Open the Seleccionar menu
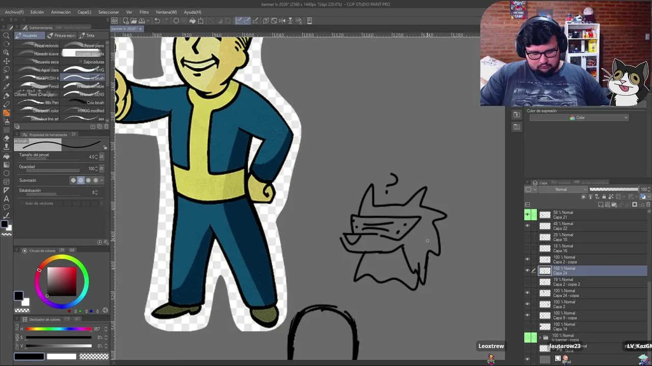 coord(108,12)
